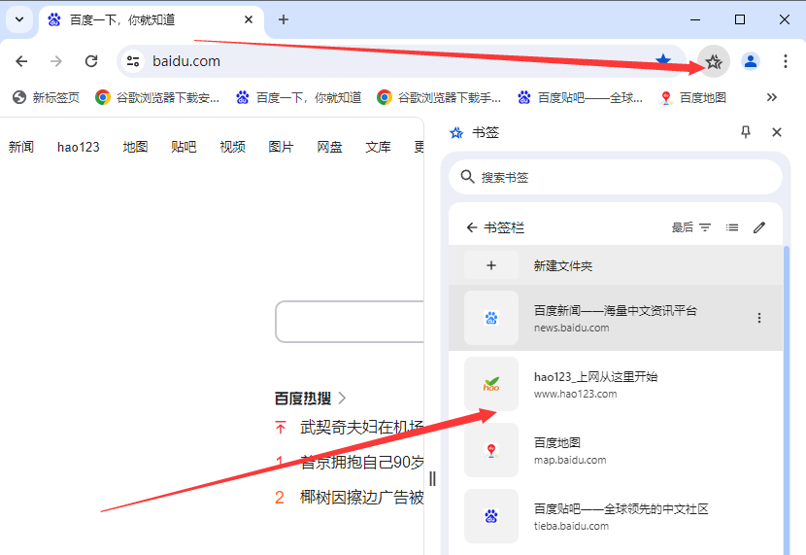Viewport: 806px width, 555px height.
Task: Open the tab search dropdown arrow
Action: coord(19,19)
